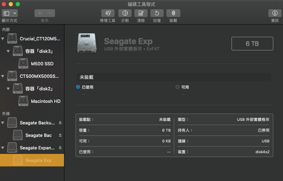Eject the Seagate Expan... drive
This screenshot has height=181, width=283.
[x=60, y=148]
